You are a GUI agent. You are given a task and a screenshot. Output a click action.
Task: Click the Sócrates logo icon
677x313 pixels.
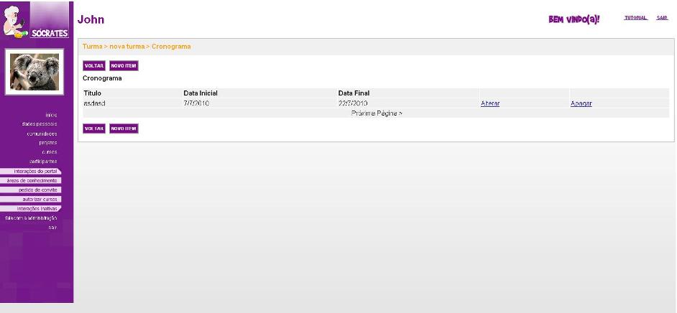[36, 20]
